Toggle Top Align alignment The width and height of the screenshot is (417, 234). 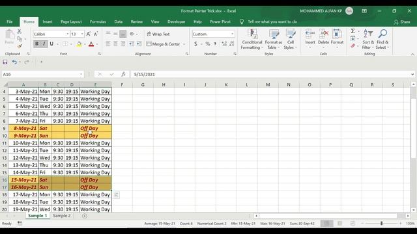[108, 34]
